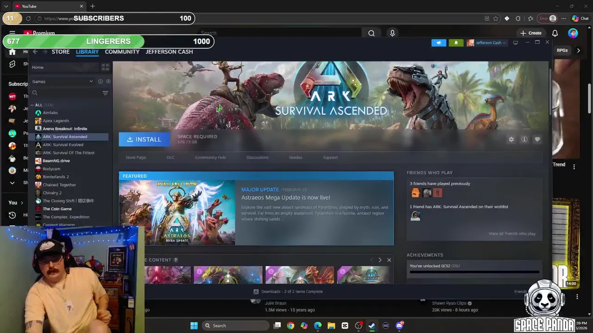
Task: Select Arena Breakout: Infinite in the list
Action: pos(65,129)
